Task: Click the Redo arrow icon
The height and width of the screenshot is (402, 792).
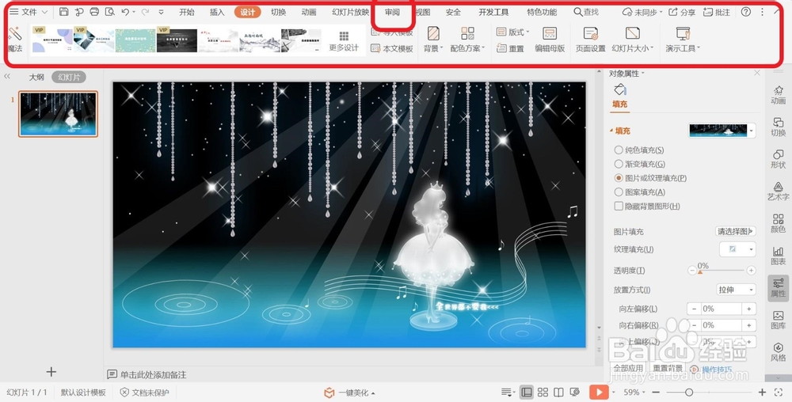Action: pos(145,12)
